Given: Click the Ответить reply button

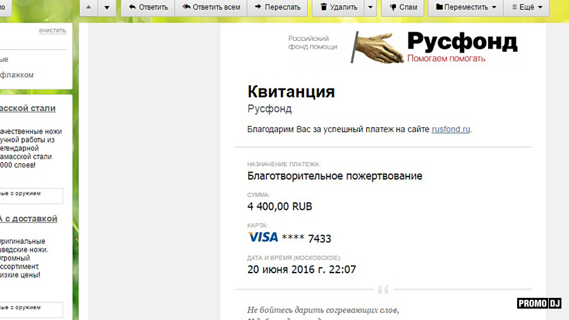Looking at the screenshot, I should click(x=148, y=7).
